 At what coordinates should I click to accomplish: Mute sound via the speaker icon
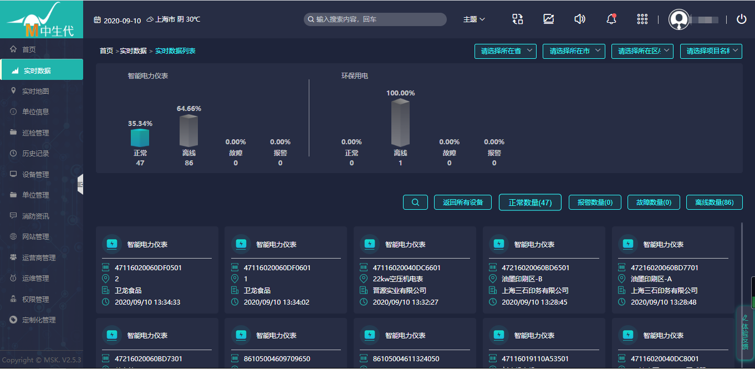coord(580,19)
